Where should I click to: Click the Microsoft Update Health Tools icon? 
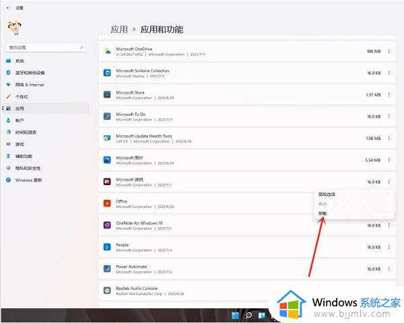pos(107,139)
